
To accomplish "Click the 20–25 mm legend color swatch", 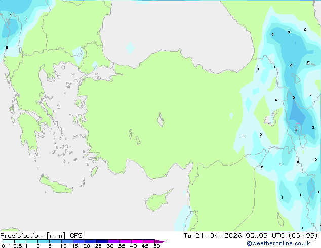I will pyautogui.click(x=91, y=241).
